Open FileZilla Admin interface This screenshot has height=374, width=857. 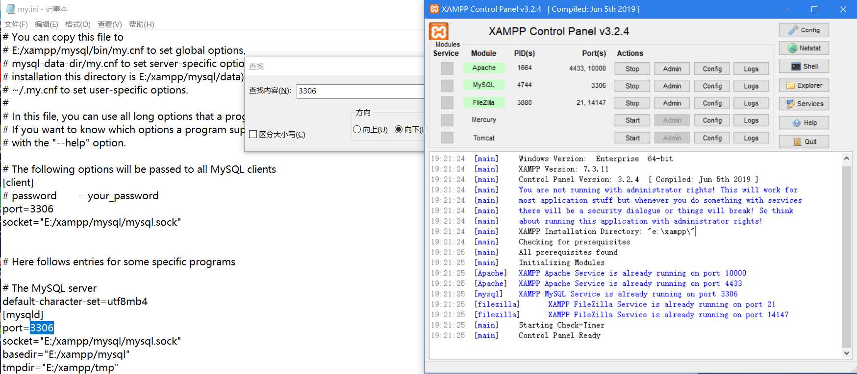pos(672,103)
